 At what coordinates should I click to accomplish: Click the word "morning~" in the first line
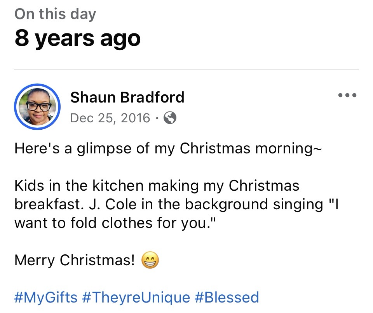point(288,149)
